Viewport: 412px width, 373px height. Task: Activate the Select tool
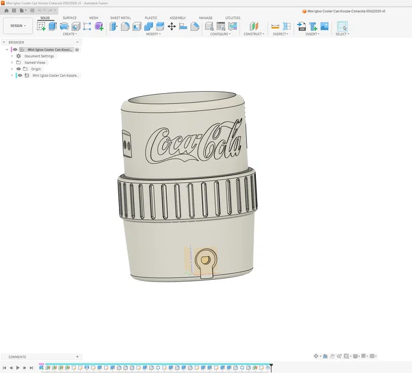tap(342, 26)
